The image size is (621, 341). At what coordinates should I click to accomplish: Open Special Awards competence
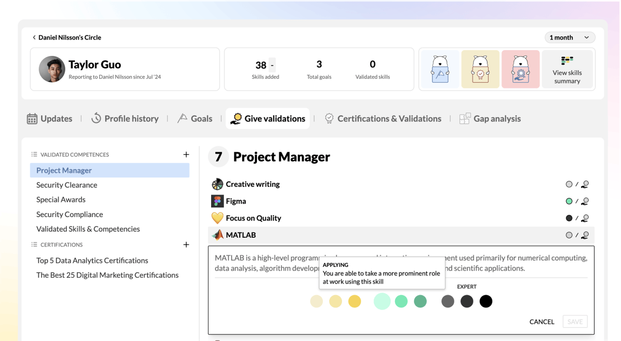(x=61, y=199)
